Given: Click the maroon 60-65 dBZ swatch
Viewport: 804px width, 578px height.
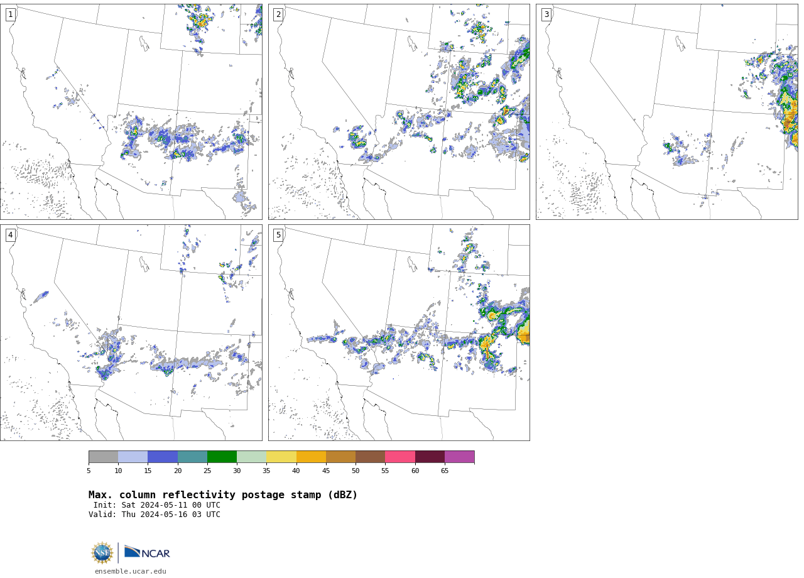Looking at the screenshot, I should (x=430, y=457).
